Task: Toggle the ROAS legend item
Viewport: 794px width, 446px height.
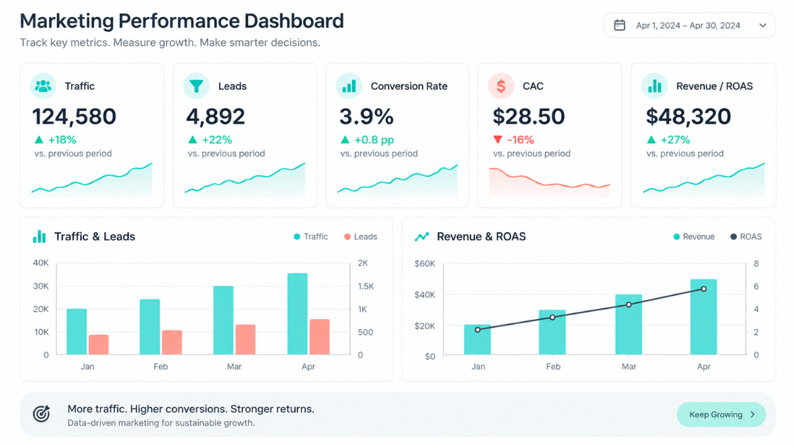Action: [746, 237]
